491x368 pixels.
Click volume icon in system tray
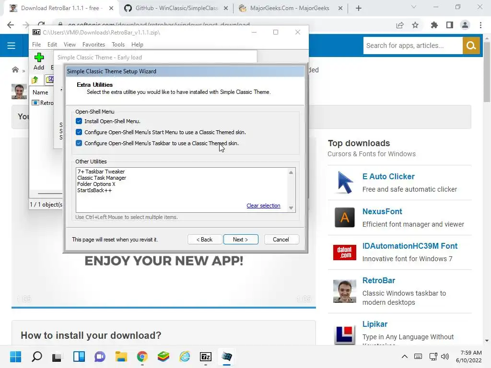444,356
